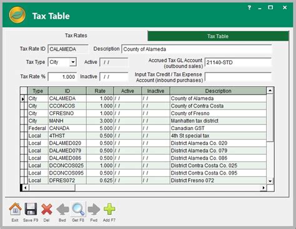Select the DCONCOS025 ID cell
Screen dimensions: 296x229
click(x=67, y=166)
